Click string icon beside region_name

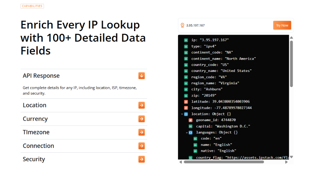[x=186, y=83]
